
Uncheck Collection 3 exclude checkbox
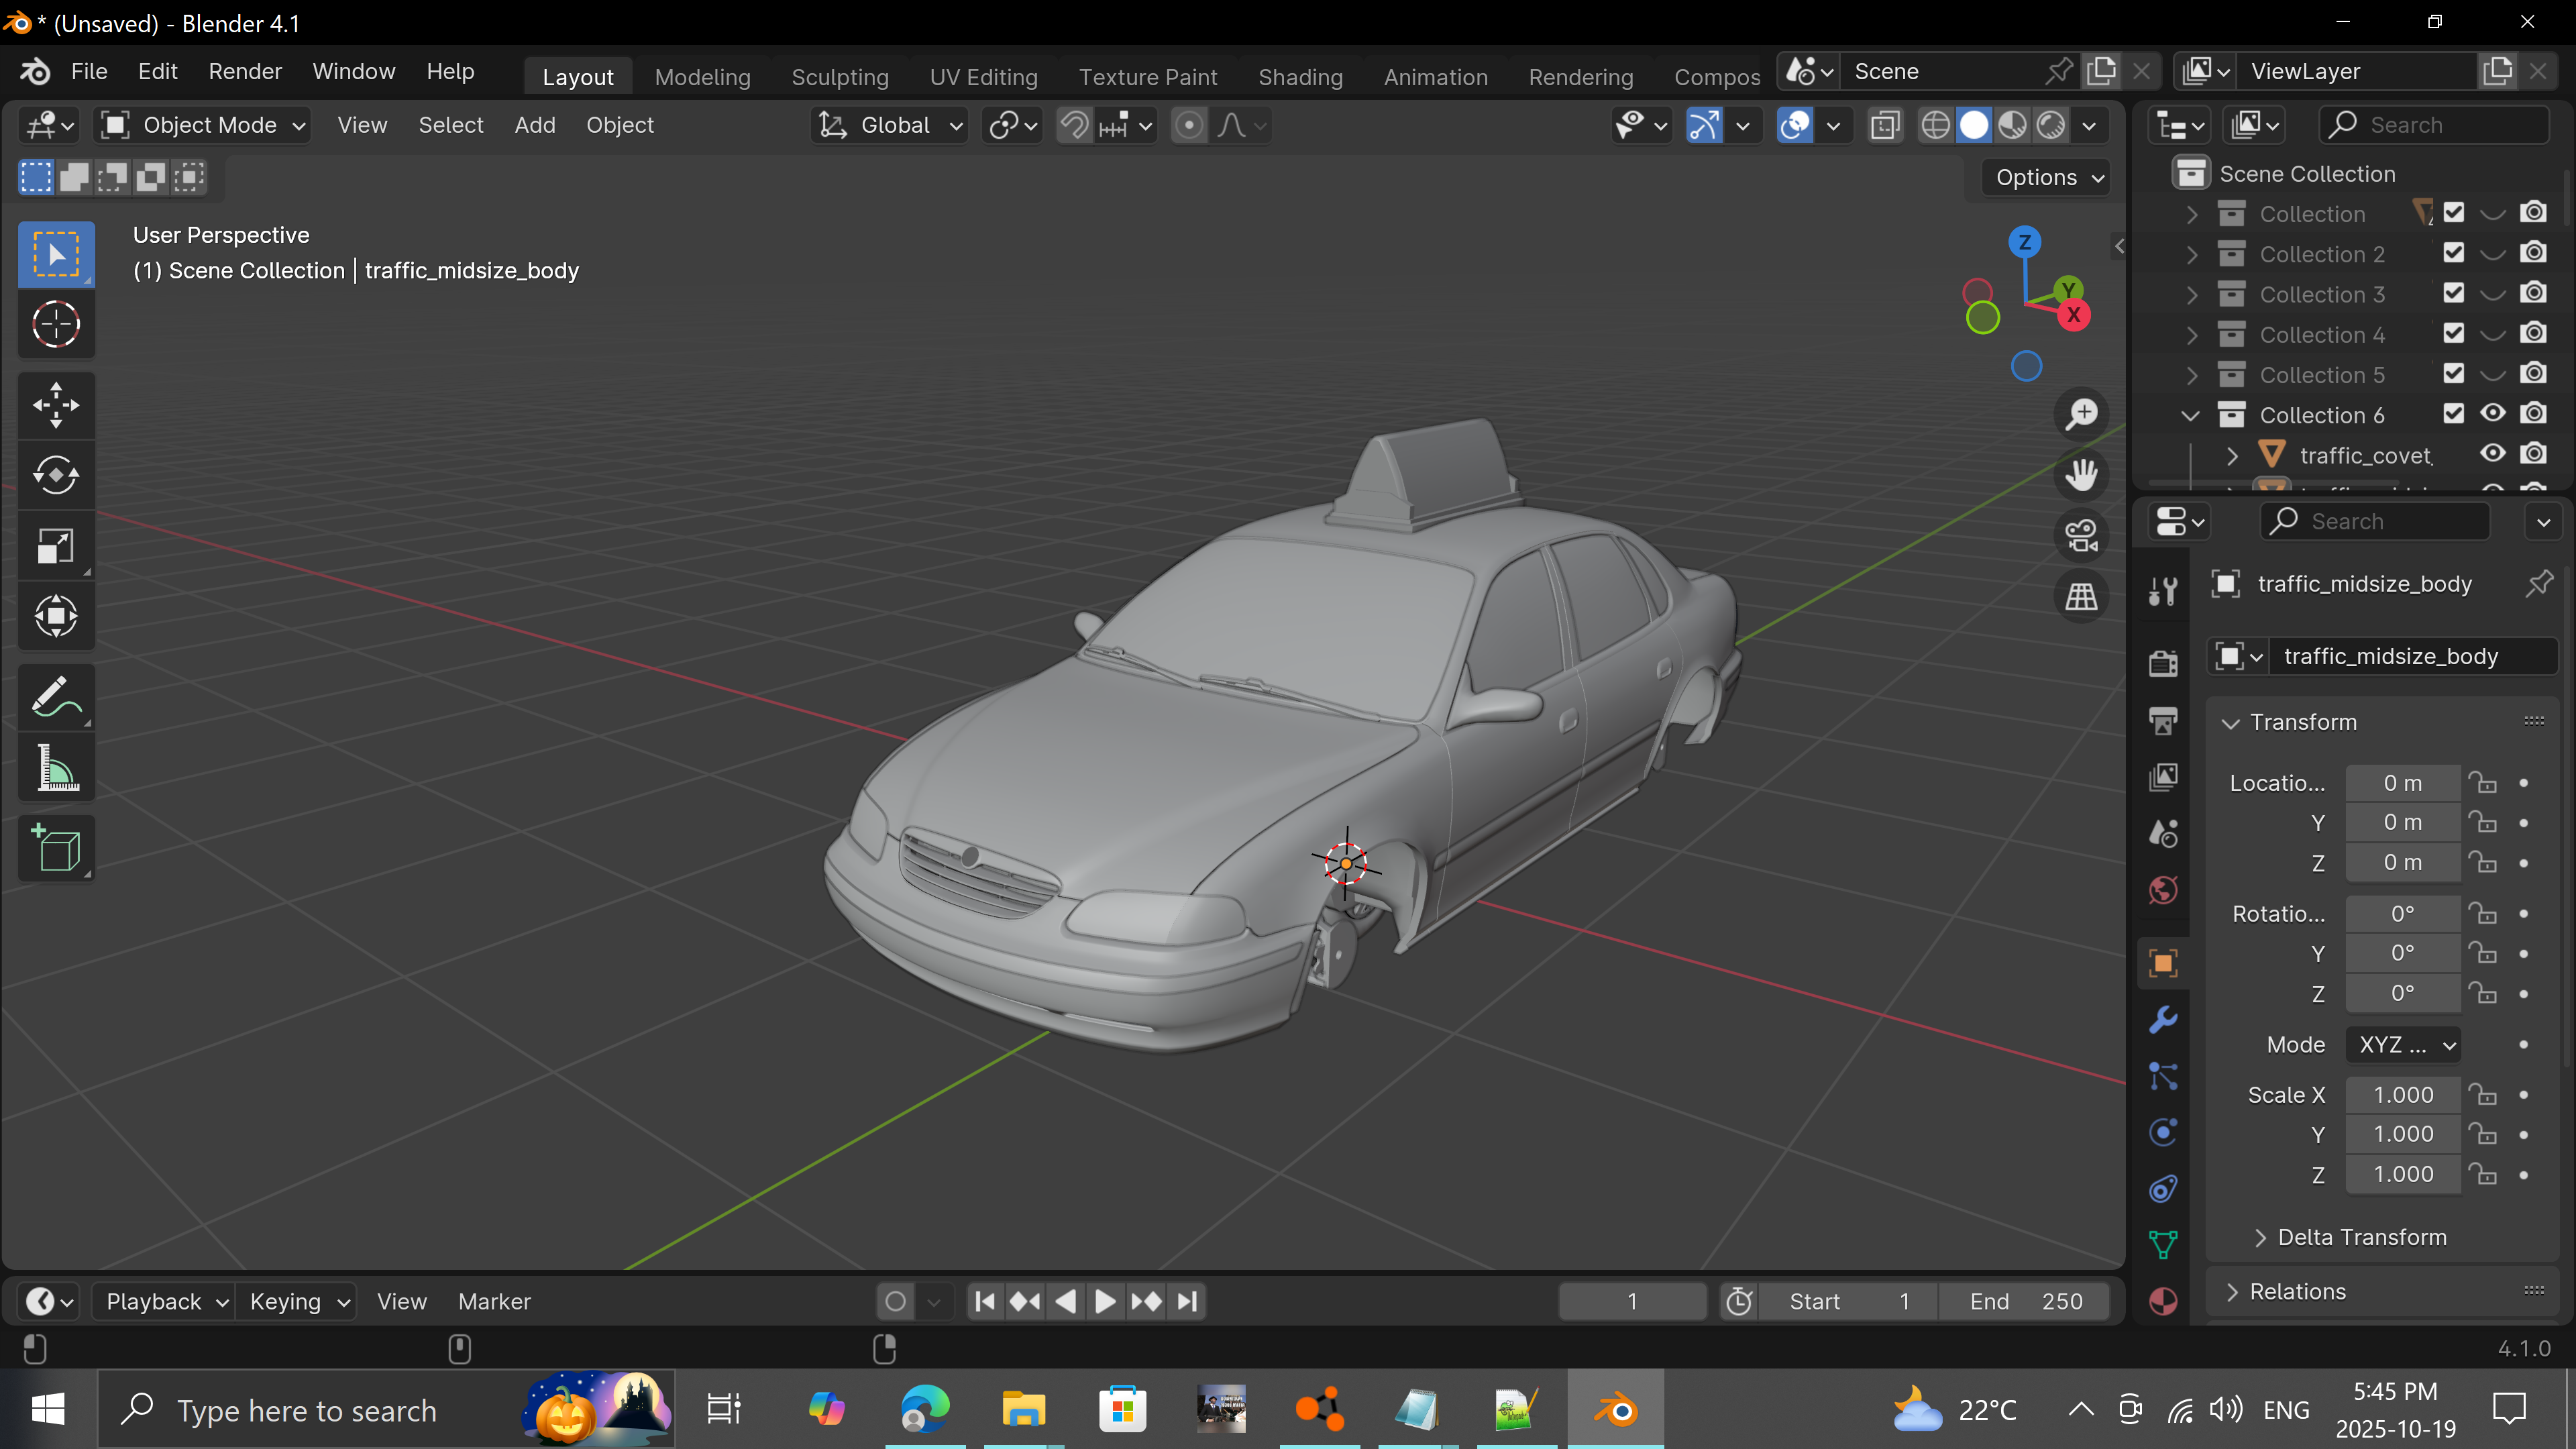point(2453,294)
